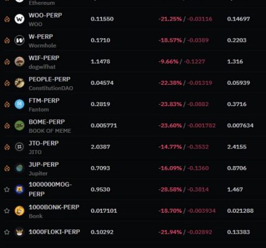Click the BOME-PERP price 0.005771
Image resolution: width=266 pixels, height=248 pixels.
[x=104, y=125]
